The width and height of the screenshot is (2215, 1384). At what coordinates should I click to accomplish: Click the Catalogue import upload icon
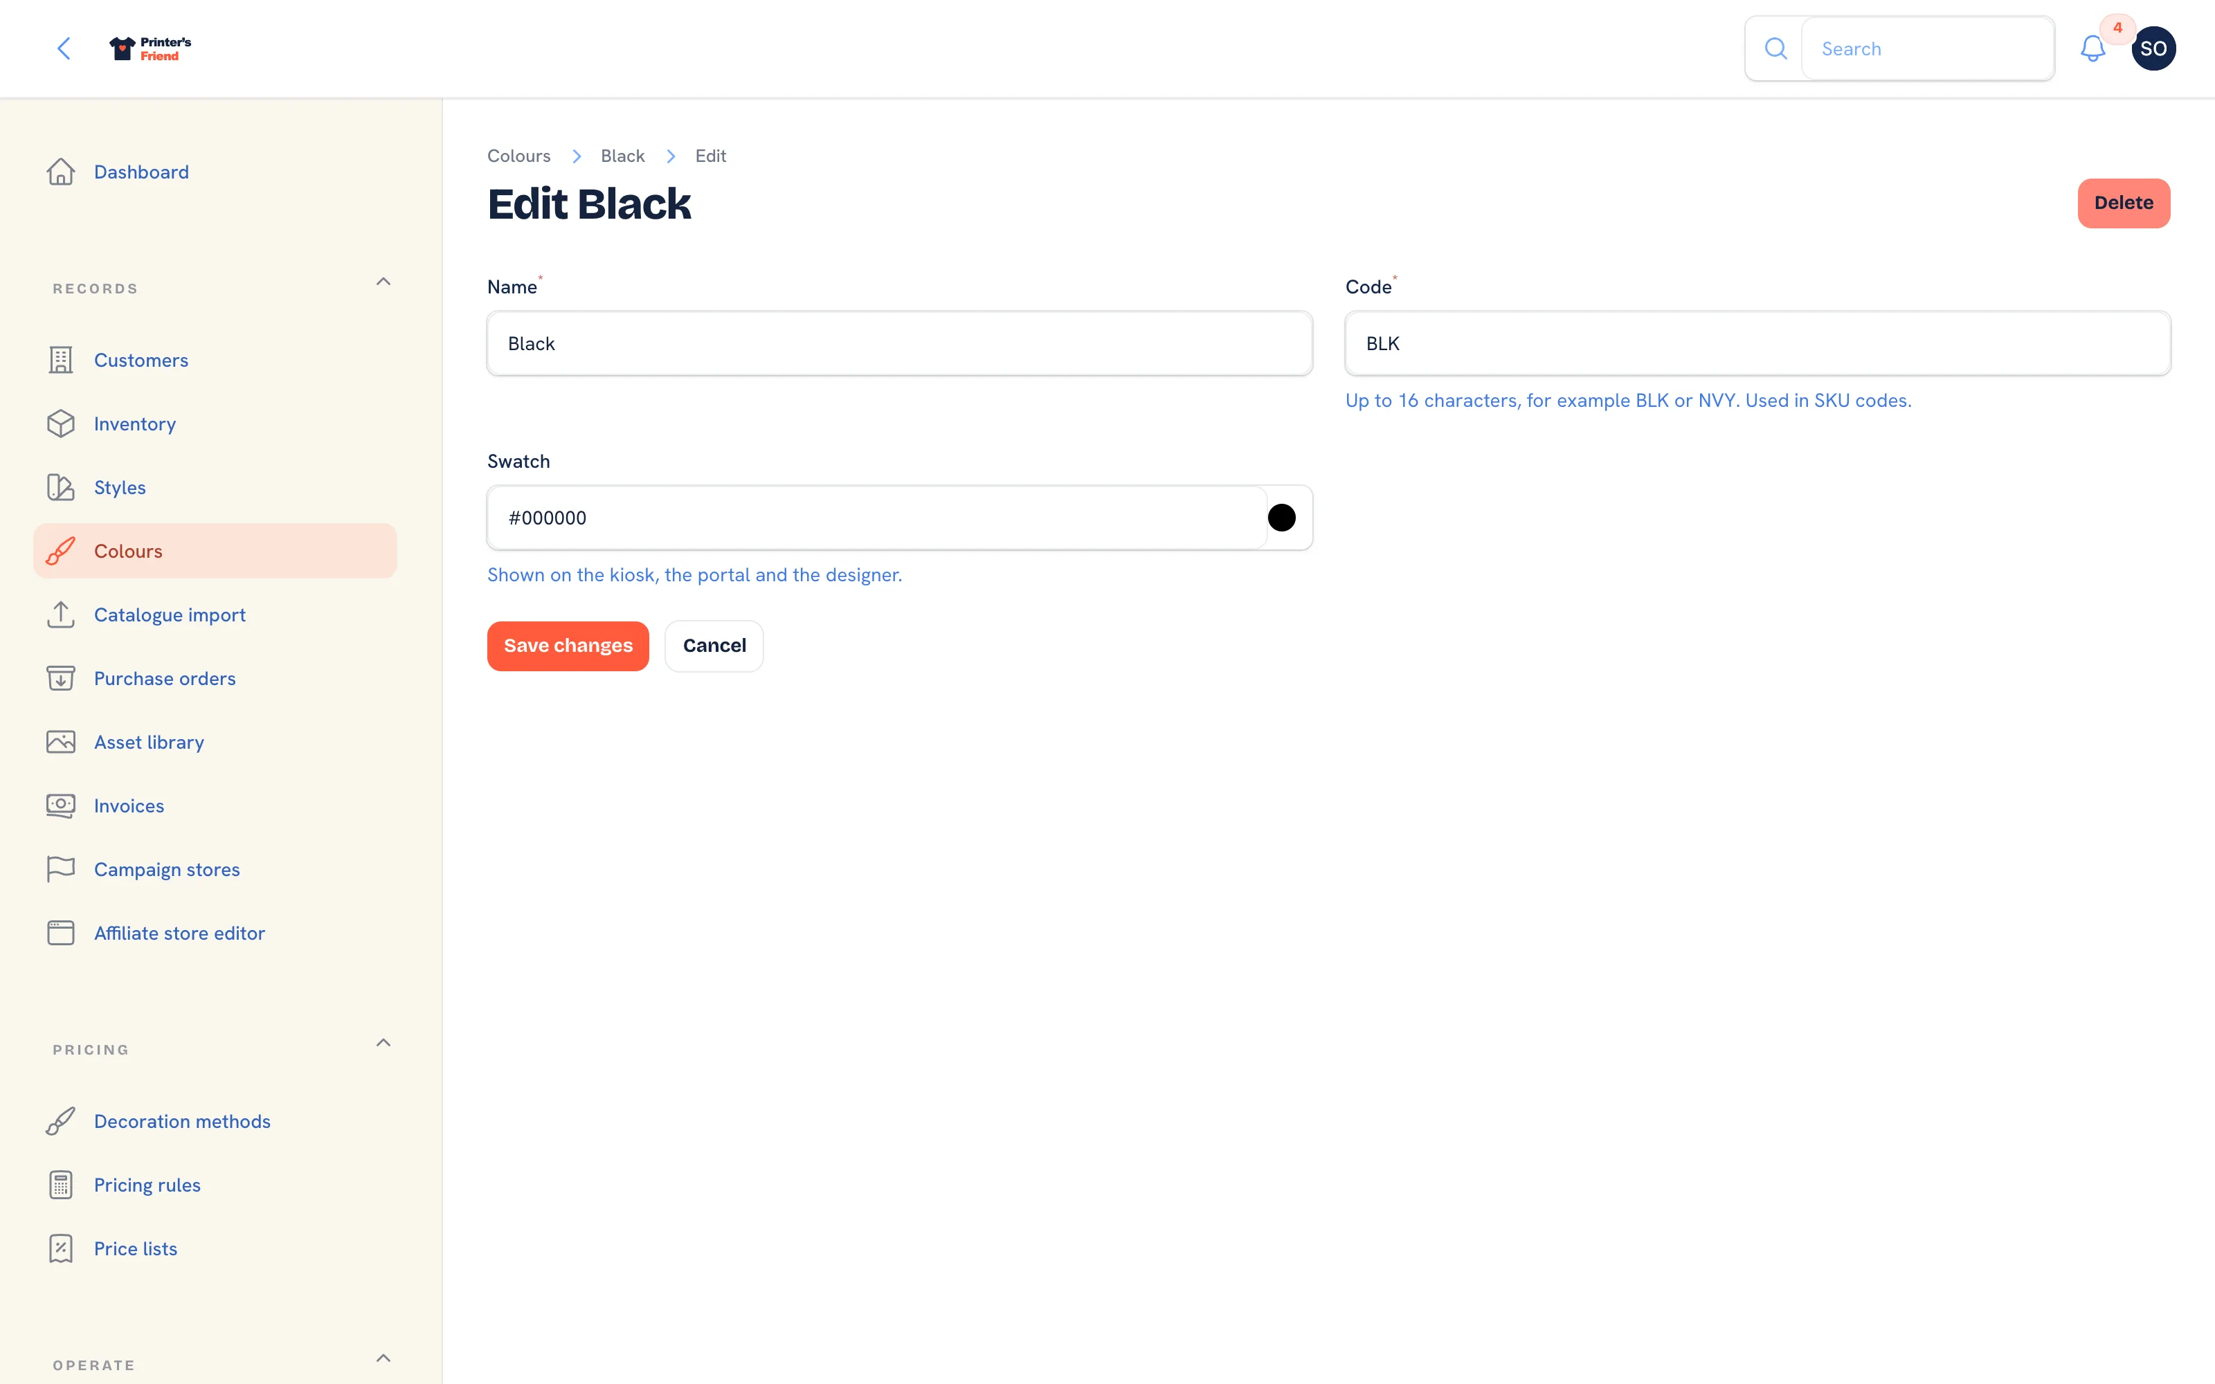(60, 614)
